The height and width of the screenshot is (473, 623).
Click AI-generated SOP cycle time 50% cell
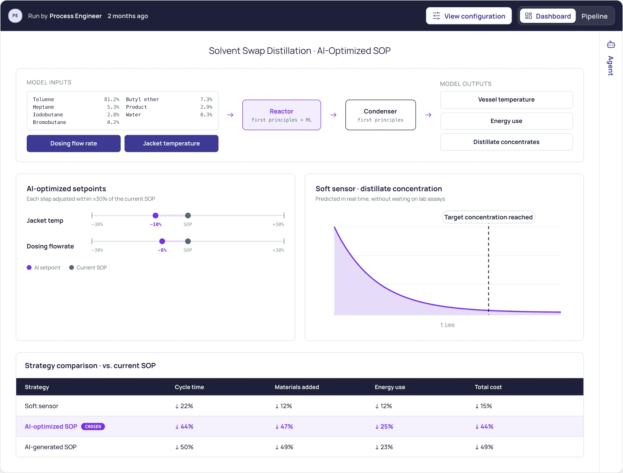coord(184,447)
